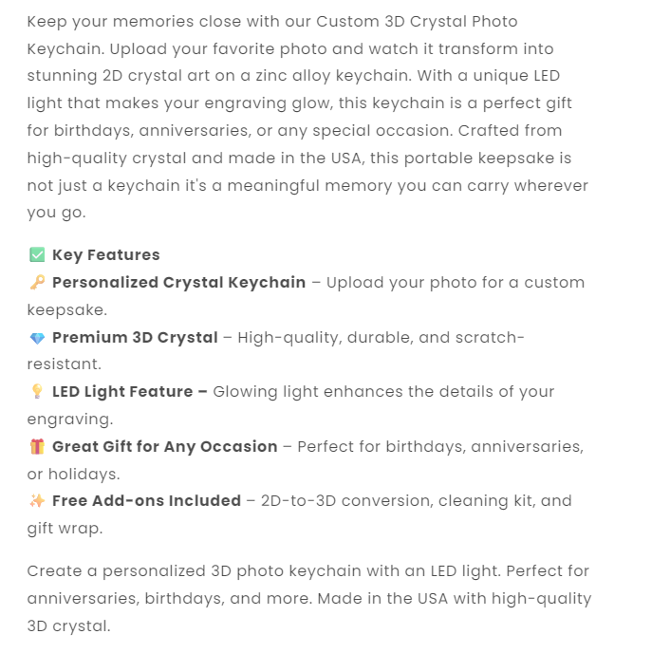The width and height of the screenshot is (670, 653).
Task: Click the sparkles emoji before Free Add-ons
Action: click(x=37, y=500)
